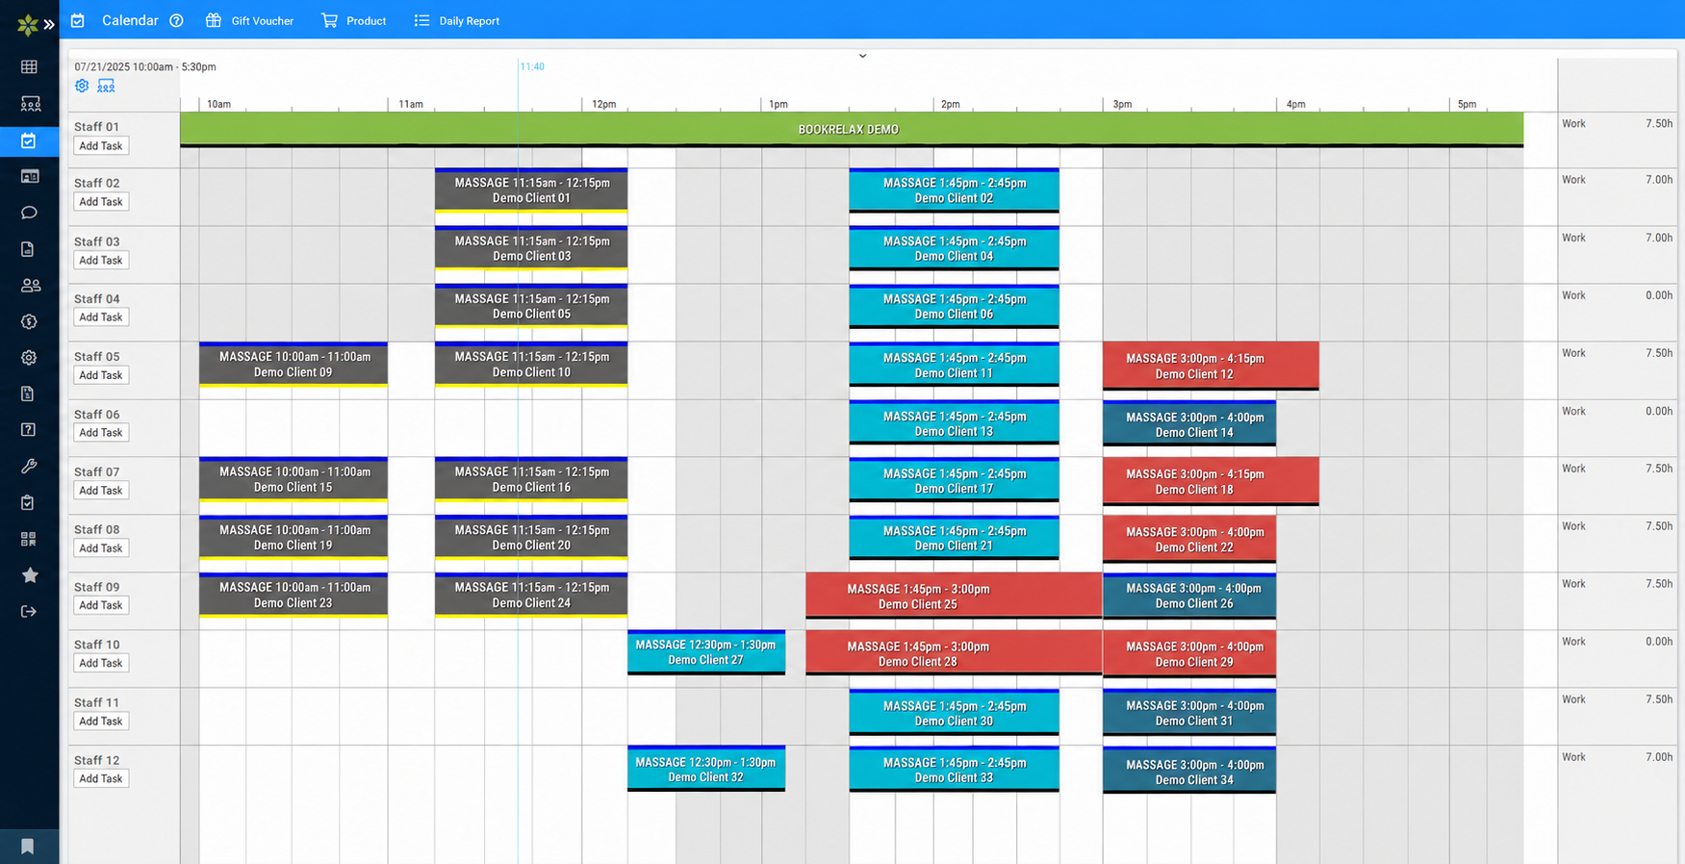The width and height of the screenshot is (1685, 864).
Task: Add a task for Staff 01
Action: pyautogui.click(x=101, y=146)
